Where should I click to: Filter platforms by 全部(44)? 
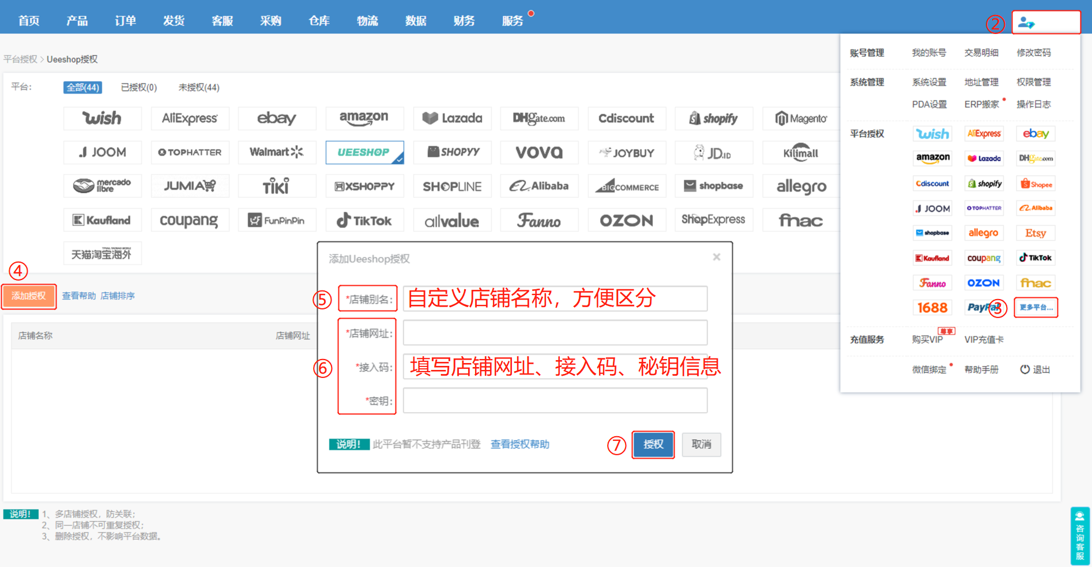point(83,88)
